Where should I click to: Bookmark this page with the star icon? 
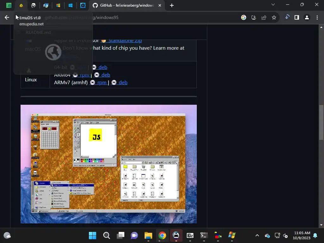pyautogui.click(x=274, y=18)
